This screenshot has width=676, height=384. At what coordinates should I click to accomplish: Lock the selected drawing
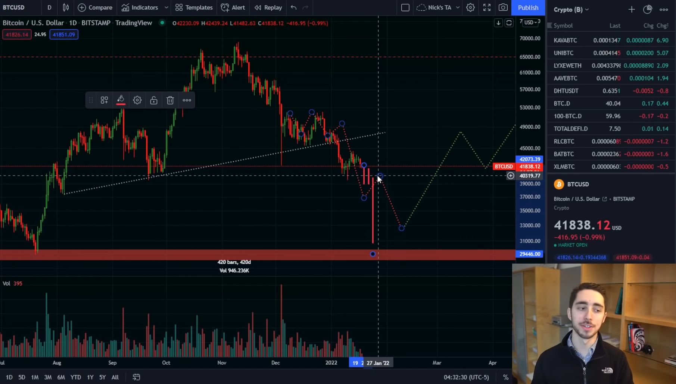(x=154, y=100)
